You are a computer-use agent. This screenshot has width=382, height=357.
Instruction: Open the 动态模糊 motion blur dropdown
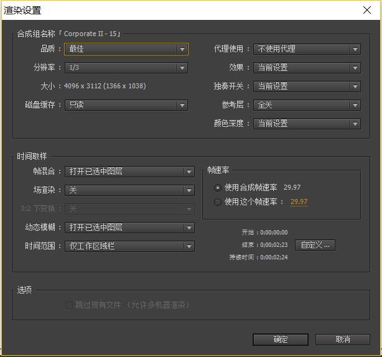point(129,228)
